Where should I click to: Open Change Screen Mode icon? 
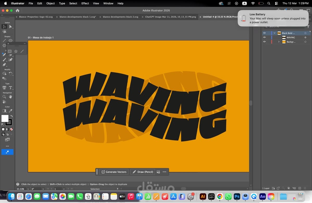click(x=7, y=140)
